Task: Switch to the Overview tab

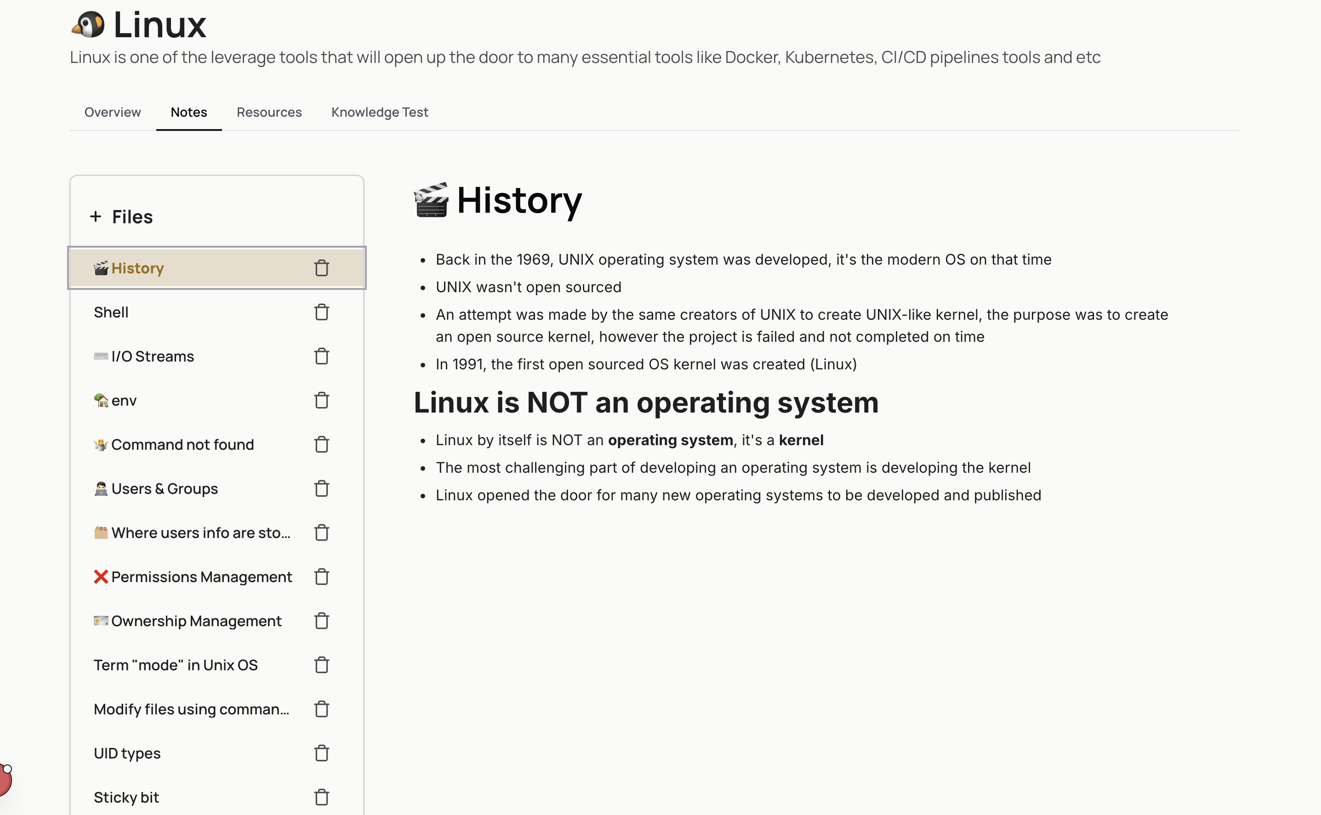Action: coord(112,112)
